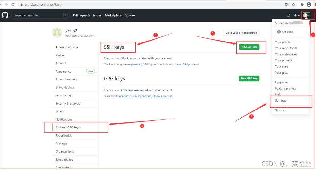
Task: Click the New SSH key button
Action: [x=249, y=47]
